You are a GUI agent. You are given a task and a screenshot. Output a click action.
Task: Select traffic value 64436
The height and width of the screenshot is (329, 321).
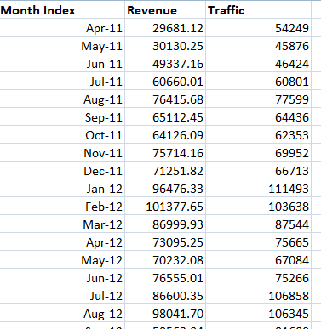[x=258, y=117]
